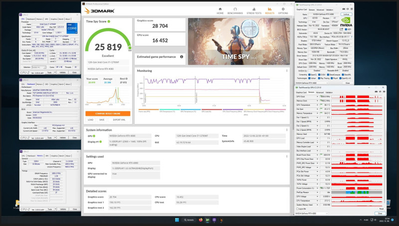Click info icon beside Estimated game performance
Screen dimensions: 399x226
coord(182,57)
